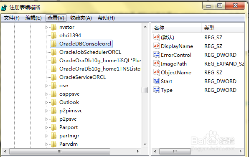Select the Type value name

[x=167, y=90]
